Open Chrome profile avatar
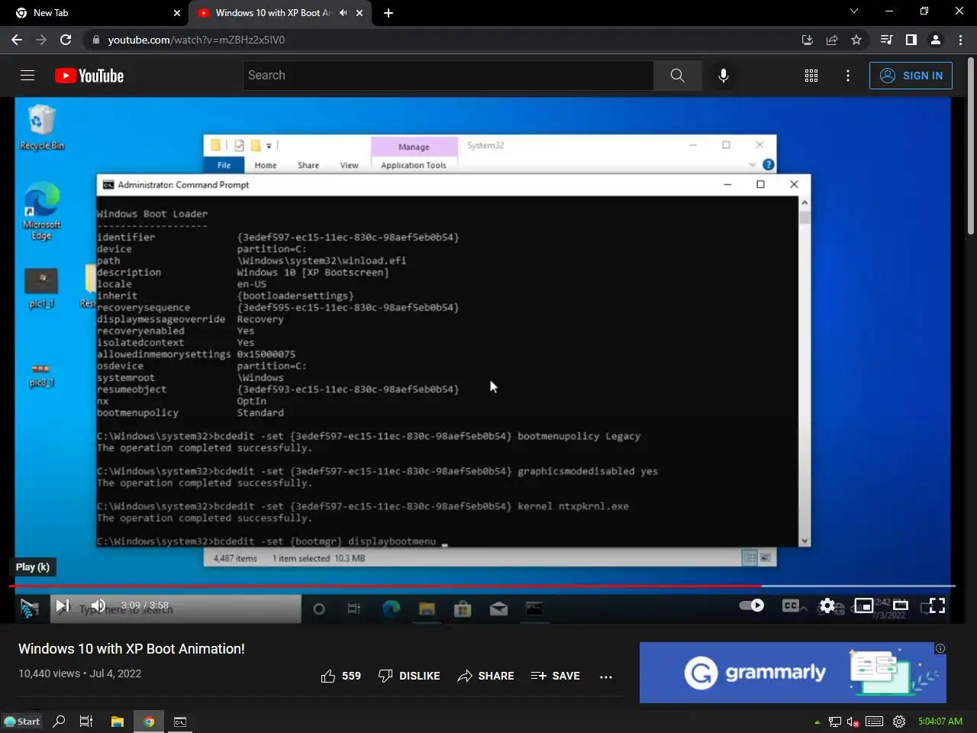The image size is (977, 733). pos(936,40)
